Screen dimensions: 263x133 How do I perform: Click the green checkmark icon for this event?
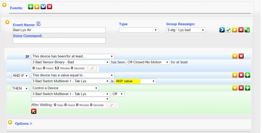click(228, 30)
